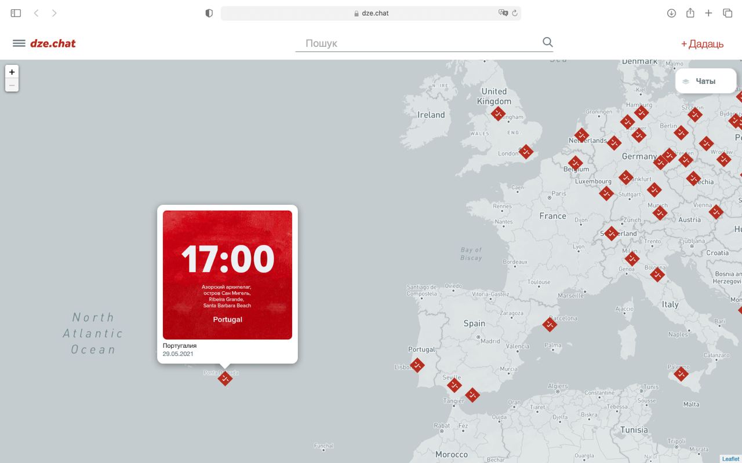Zoom out the map with minus
The height and width of the screenshot is (463, 742).
tap(12, 85)
